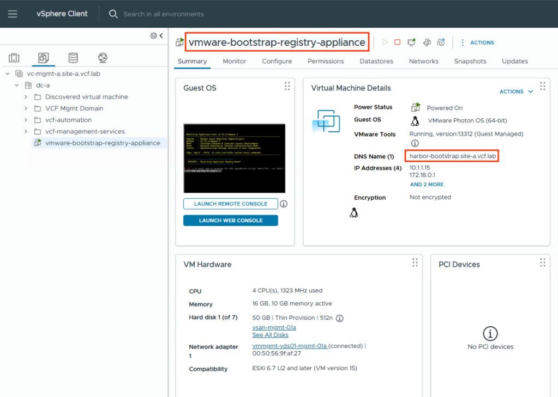Click the AND 2 MORE IP addresses link

click(427, 185)
